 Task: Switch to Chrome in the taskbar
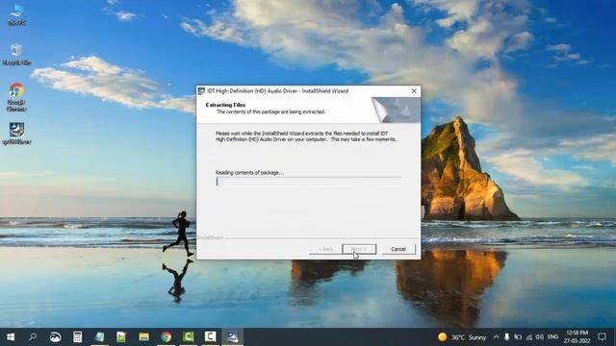coord(167,337)
